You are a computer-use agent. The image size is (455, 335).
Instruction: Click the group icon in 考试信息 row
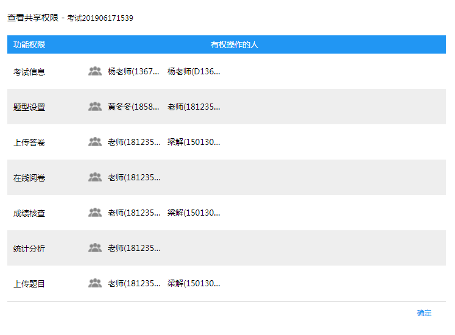pyautogui.click(x=94, y=71)
